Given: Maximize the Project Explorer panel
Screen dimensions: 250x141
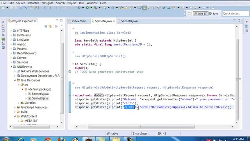Looking at the screenshot, I should 61,20.
